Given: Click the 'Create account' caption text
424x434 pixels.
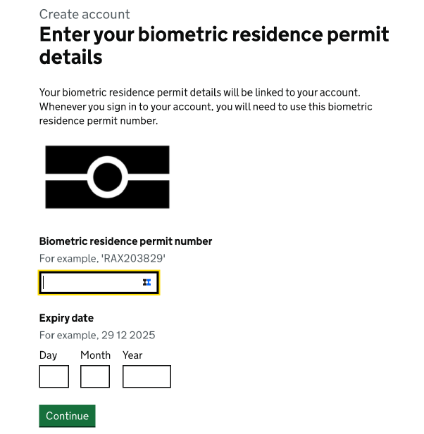Looking at the screenshot, I should [x=85, y=14].
